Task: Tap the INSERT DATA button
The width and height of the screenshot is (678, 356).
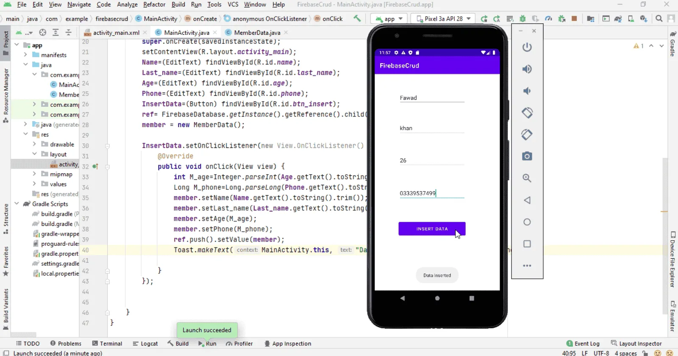Action: pyautogui.click(x=432, y=229)
